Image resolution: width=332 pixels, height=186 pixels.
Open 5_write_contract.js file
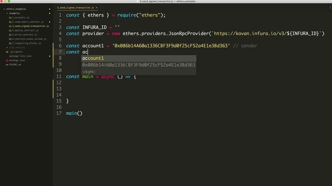point(24,35)
